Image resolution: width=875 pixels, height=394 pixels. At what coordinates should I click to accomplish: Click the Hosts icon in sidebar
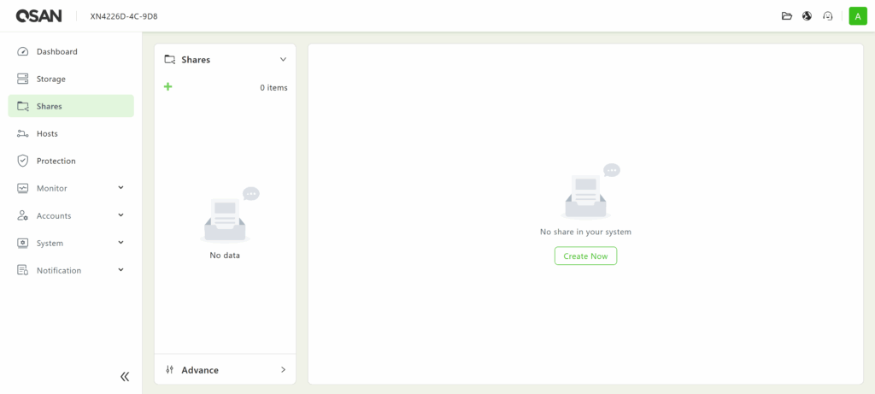(23, 133)
